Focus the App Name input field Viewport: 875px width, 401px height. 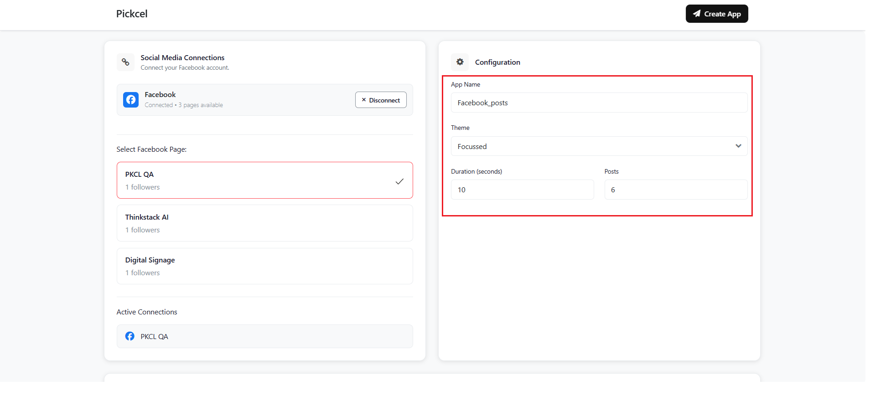(599, 103)
